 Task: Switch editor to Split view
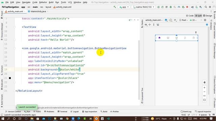click(198, 16)
